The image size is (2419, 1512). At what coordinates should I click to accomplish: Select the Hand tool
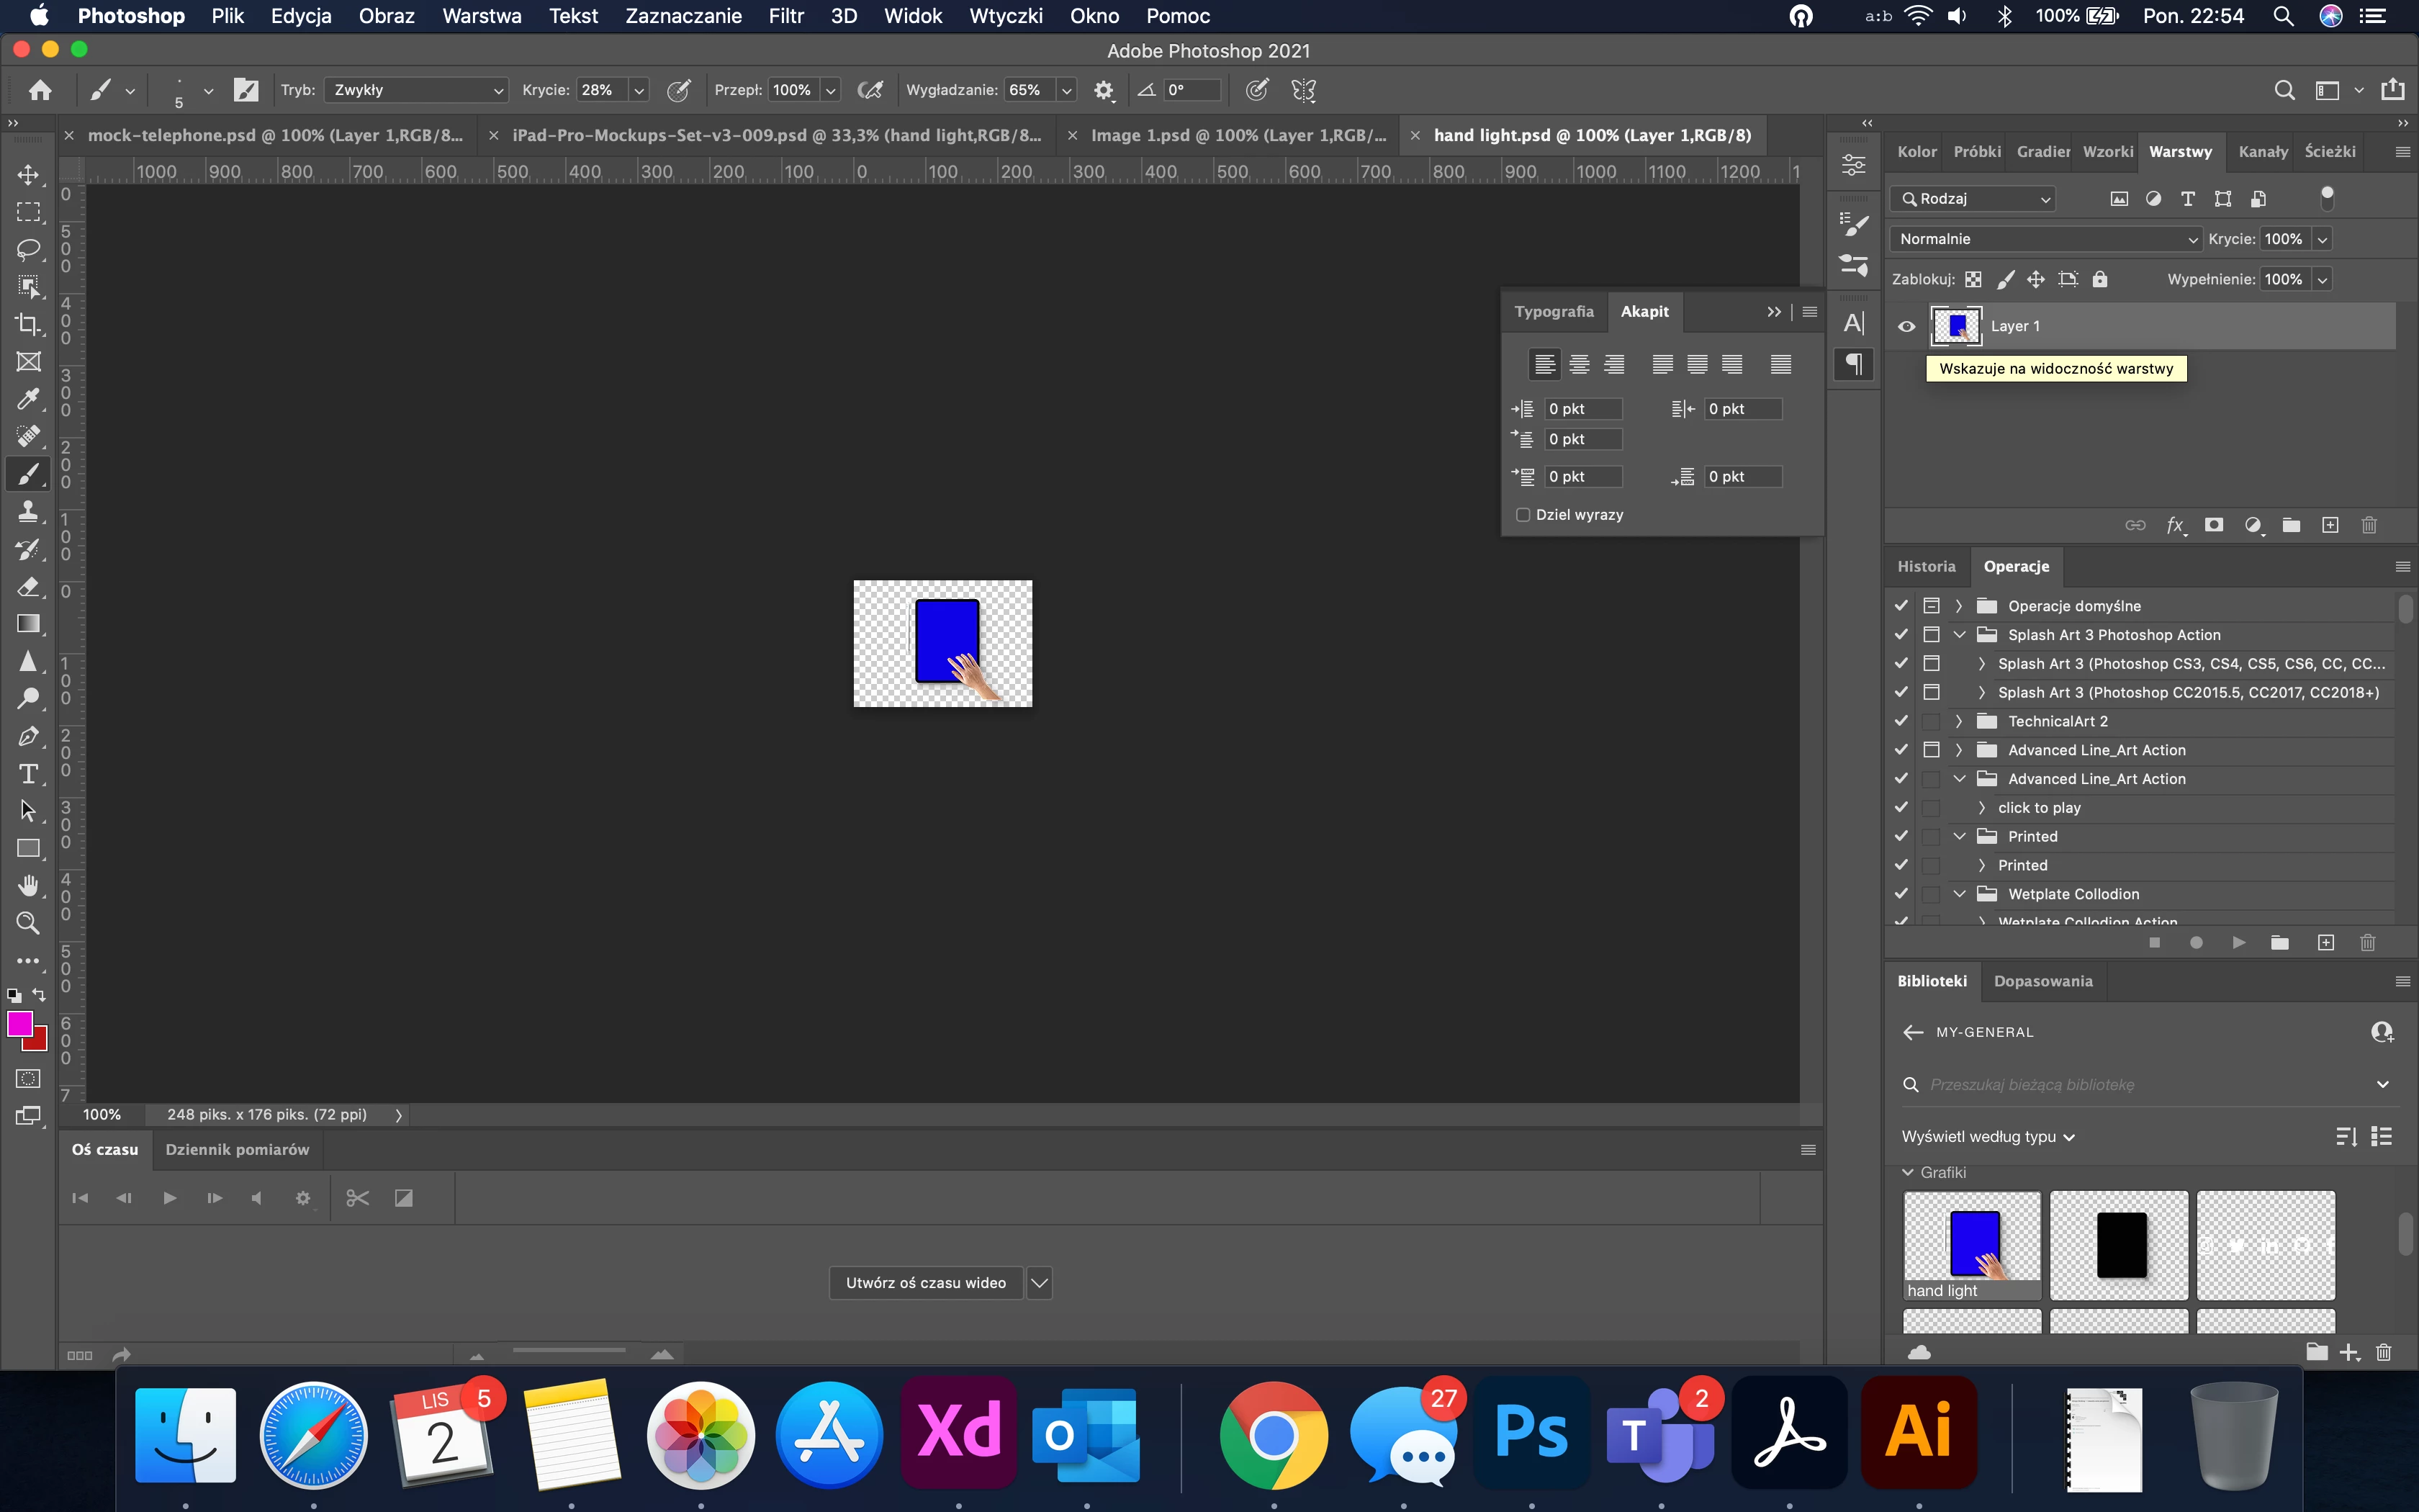pyautogui.click(x=28, y=885)
